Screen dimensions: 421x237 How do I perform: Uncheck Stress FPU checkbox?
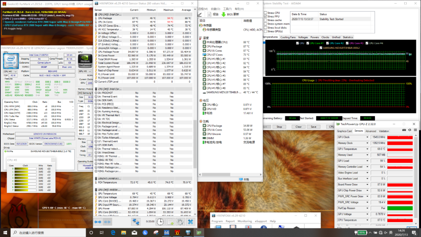[265, 16]
